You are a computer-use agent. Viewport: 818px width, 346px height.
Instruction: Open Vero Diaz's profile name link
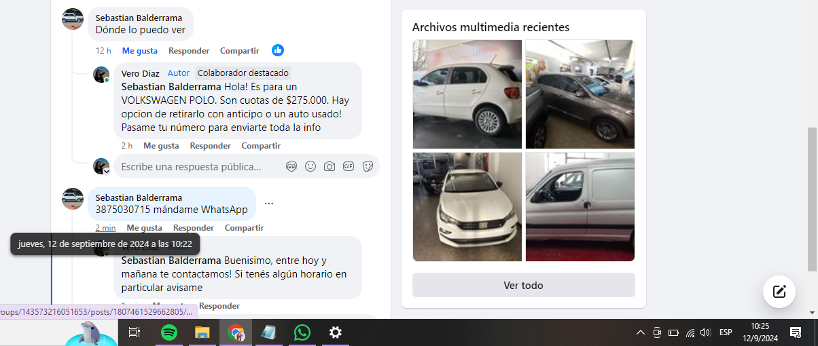tap(141, 73)
